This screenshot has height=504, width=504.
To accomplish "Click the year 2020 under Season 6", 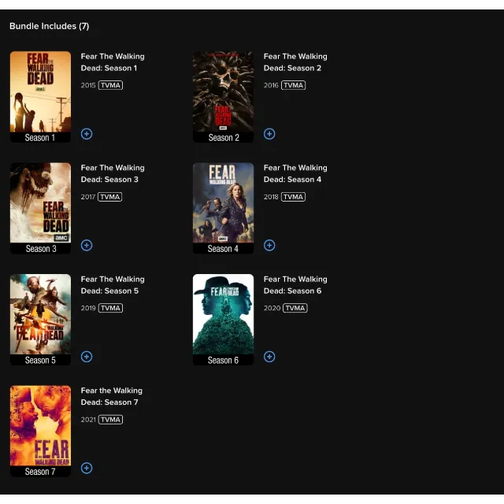I will click(272, 308).
